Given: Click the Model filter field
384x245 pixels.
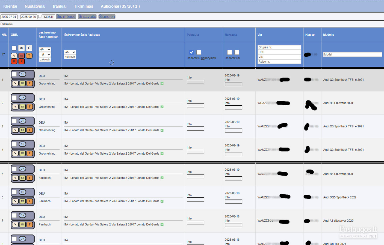Looking at the screenshot, I should [353, 54].
